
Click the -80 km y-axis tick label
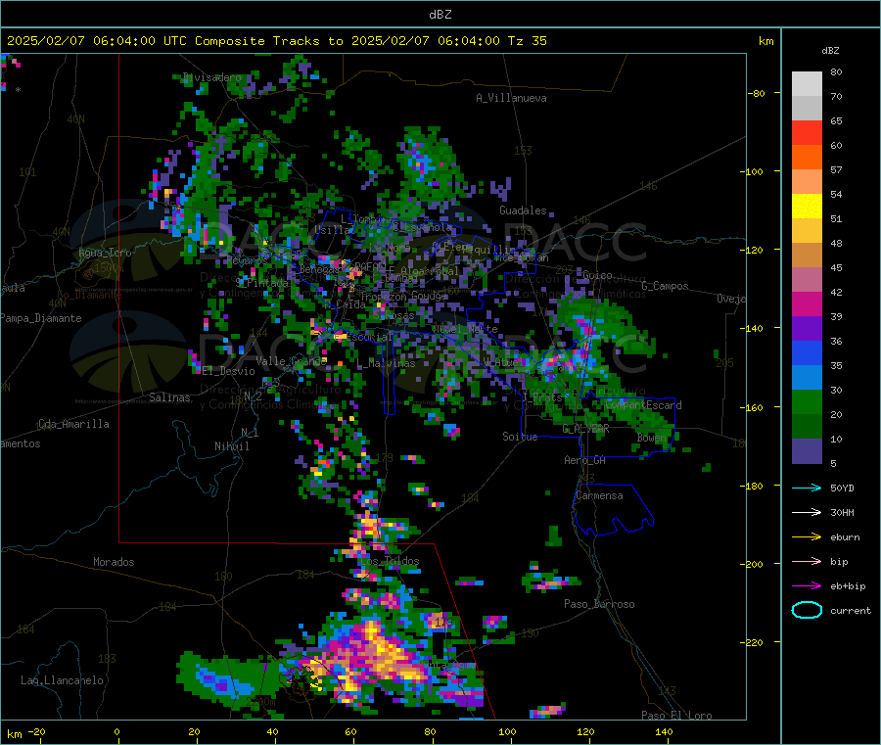(757, 93)
